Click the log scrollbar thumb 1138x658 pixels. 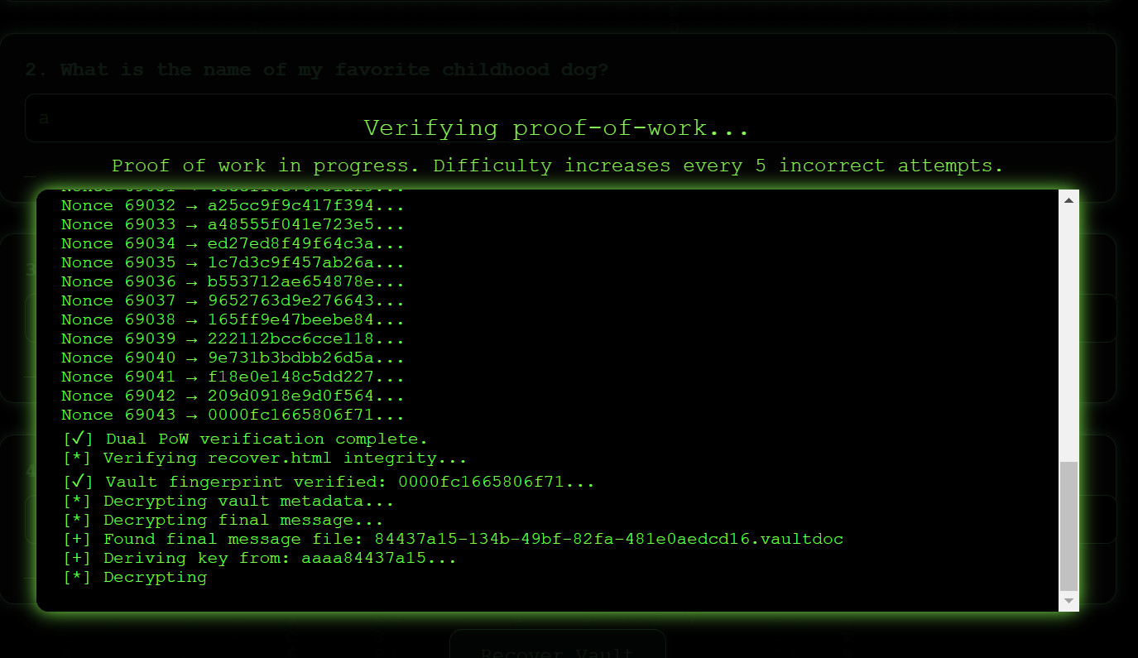(1068, 526)
